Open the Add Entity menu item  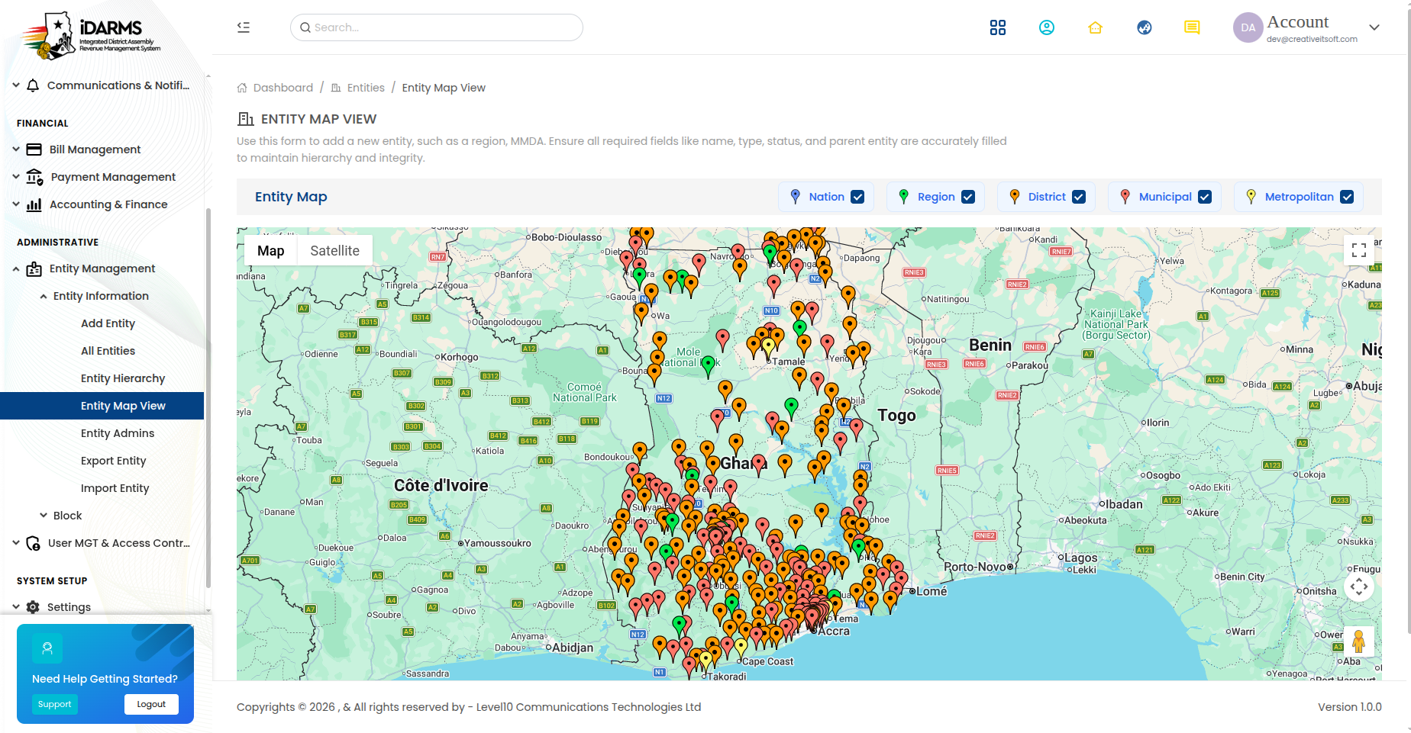pos(108,323)
